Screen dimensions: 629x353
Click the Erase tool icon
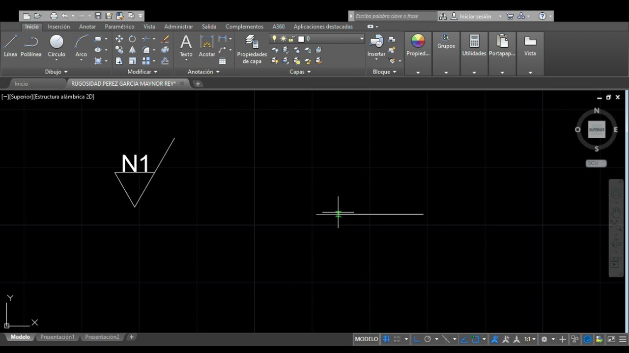coord(165,39)
